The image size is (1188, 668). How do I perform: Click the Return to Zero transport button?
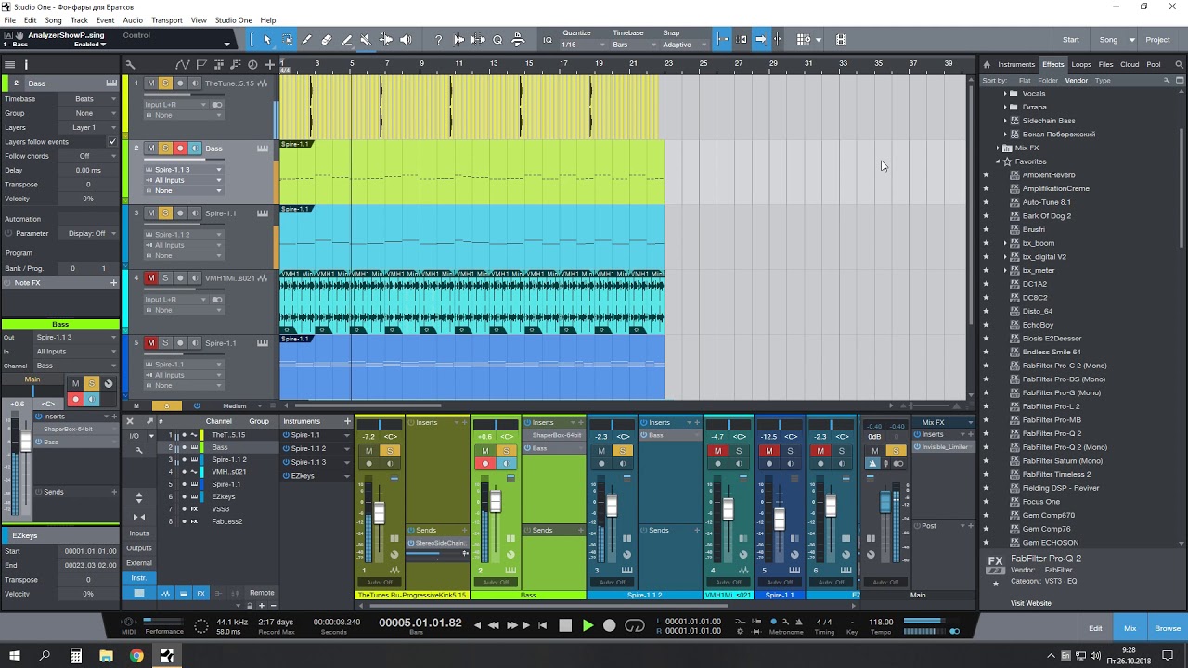coord(543,625)
